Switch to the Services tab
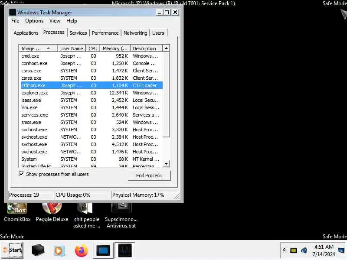347x260 pixels. coord(78,33)
